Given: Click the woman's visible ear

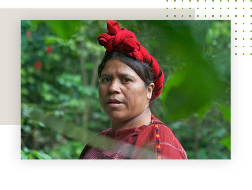Looking at the screenshot, I should pos(150,90).
